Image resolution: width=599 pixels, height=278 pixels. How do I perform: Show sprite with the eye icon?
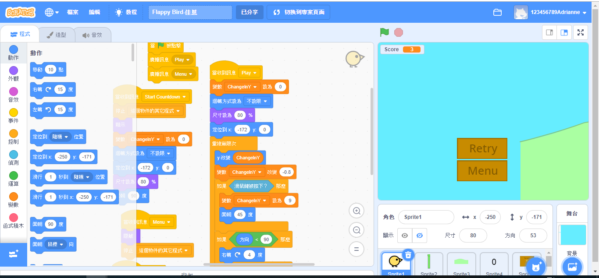pos(405,236)
